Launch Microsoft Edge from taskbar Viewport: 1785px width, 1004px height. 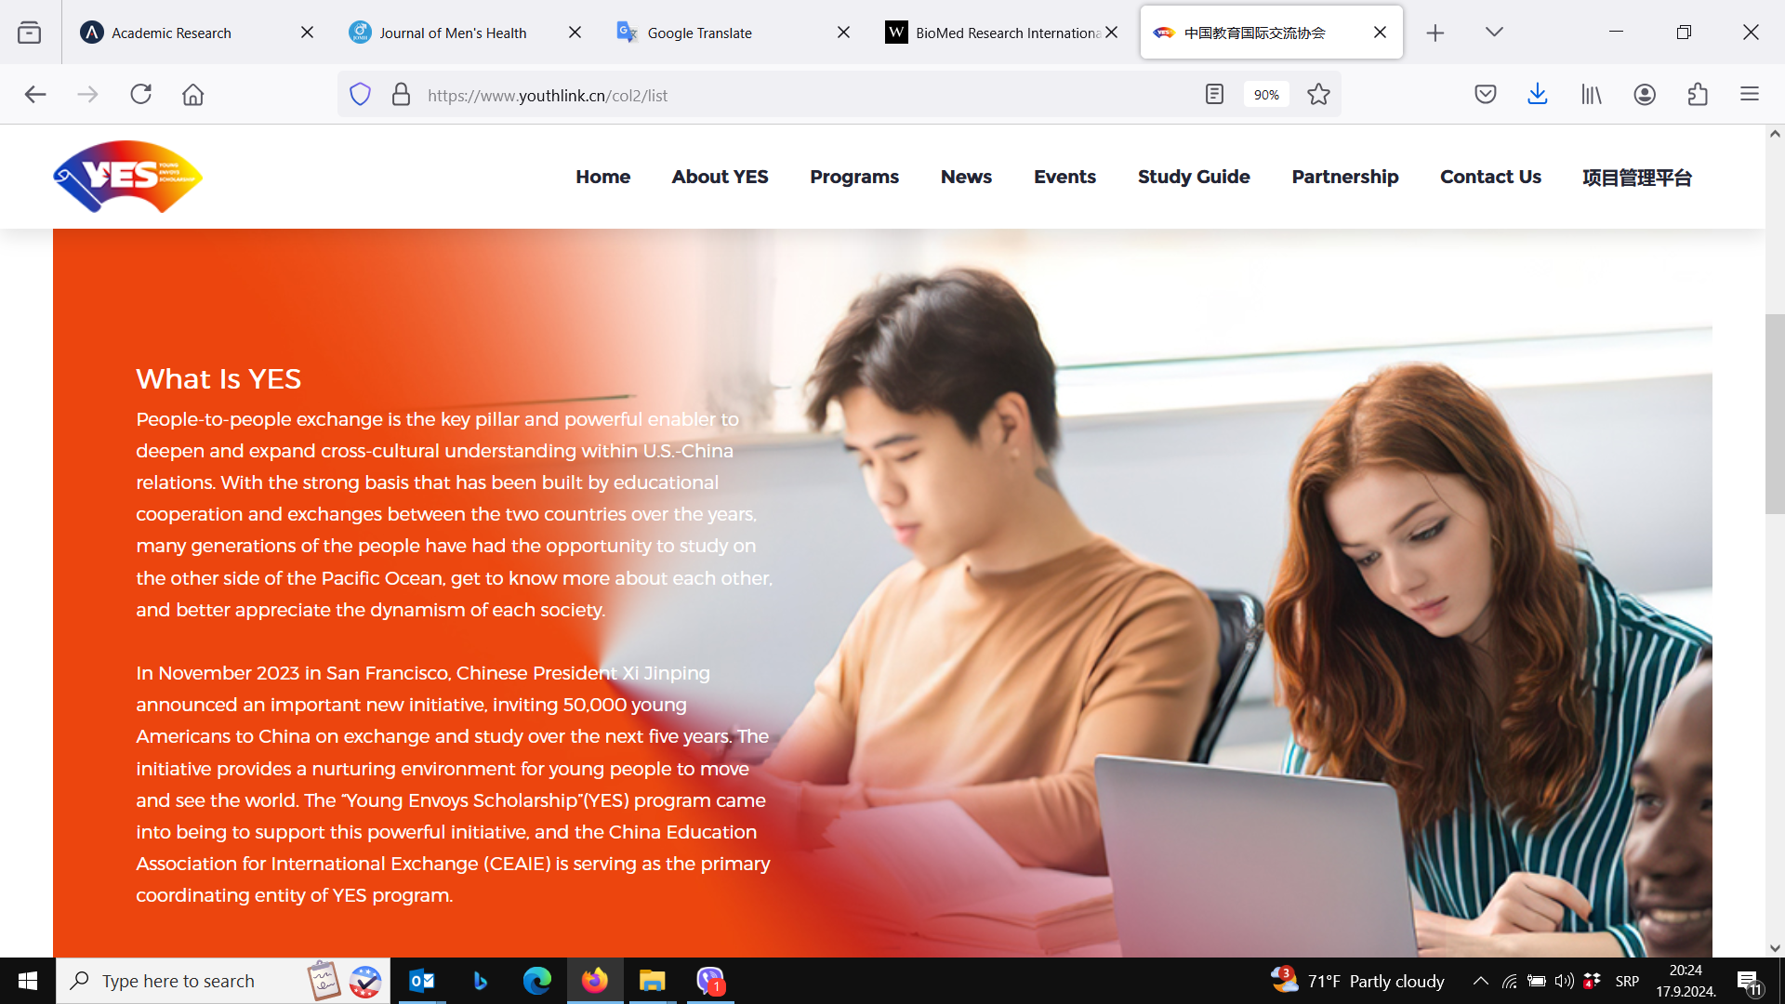pyautogui.click(x=537, y=981)
